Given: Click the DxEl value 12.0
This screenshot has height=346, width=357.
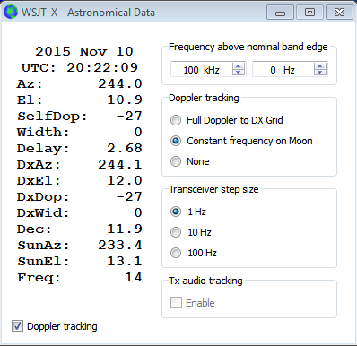Looking at the screenshot, I should pos(125,180).
